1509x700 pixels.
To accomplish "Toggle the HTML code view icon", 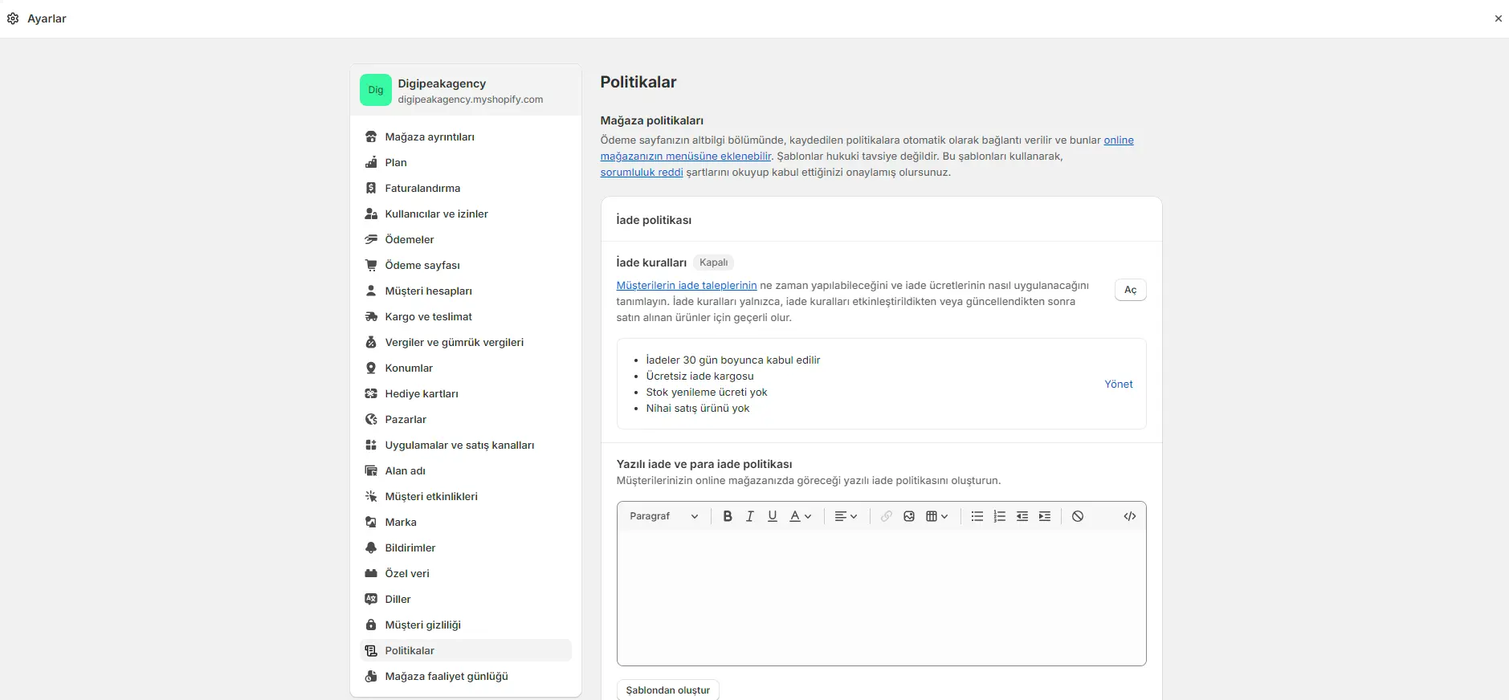I will point(1130,516).
